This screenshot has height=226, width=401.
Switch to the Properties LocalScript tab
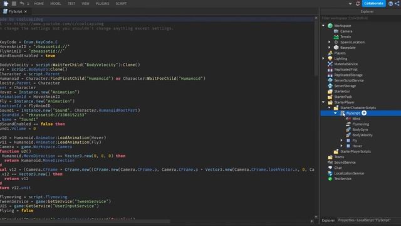coord(364,220)
